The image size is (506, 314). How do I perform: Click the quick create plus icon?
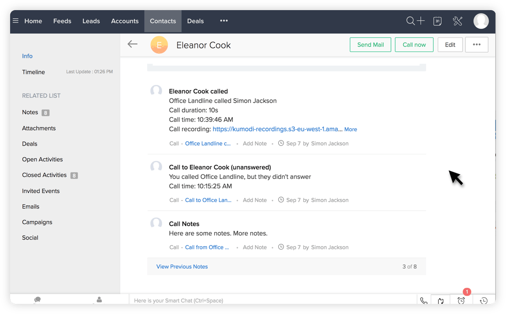click(421, 20)
